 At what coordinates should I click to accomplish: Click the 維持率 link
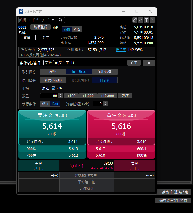(x=121, y=50)
